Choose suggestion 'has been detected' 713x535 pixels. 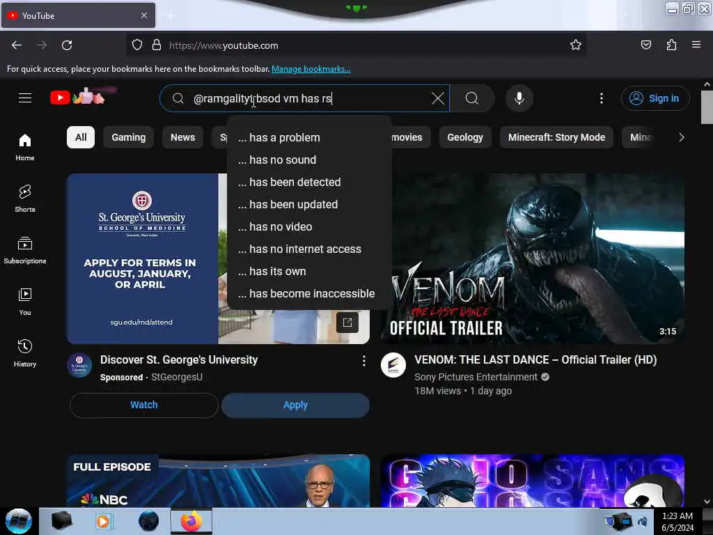coord(309,182)
